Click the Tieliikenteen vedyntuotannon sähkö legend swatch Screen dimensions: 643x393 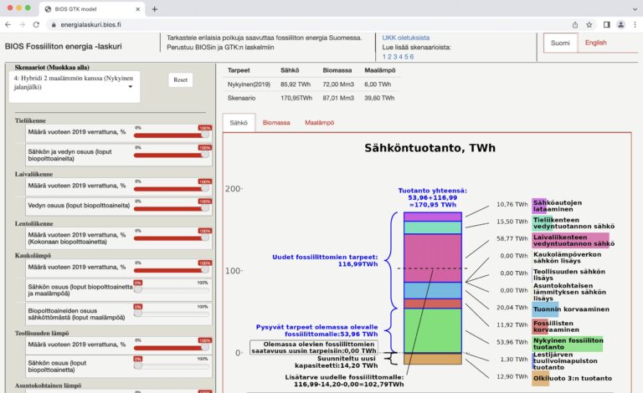(x=543, y=223)
